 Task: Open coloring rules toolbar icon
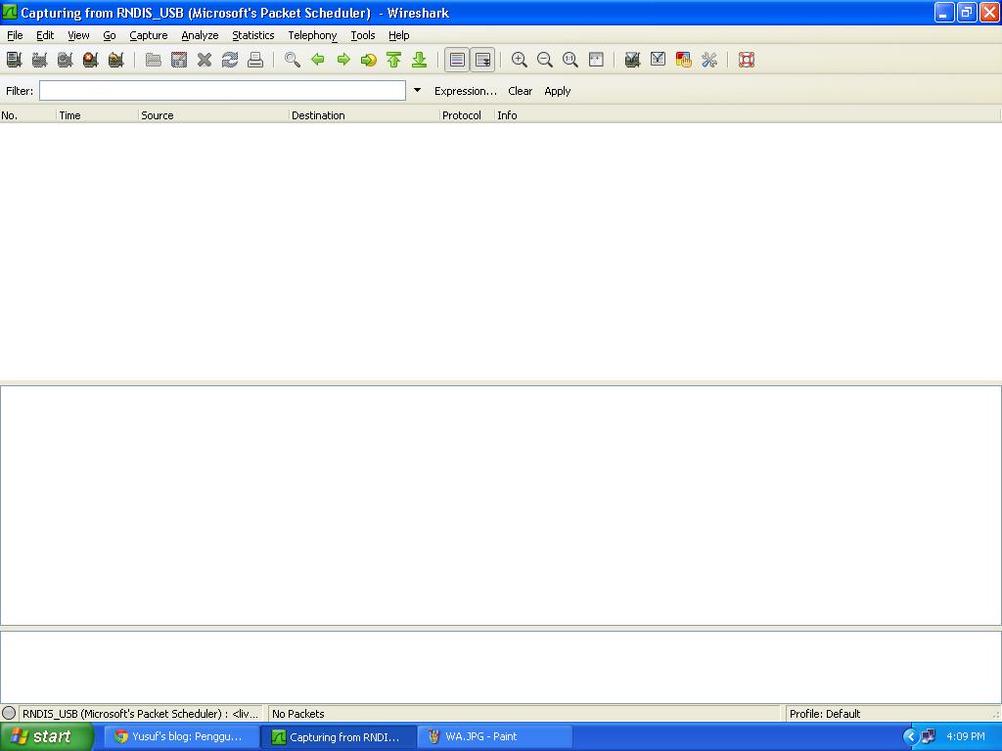(x=684, y=60)
